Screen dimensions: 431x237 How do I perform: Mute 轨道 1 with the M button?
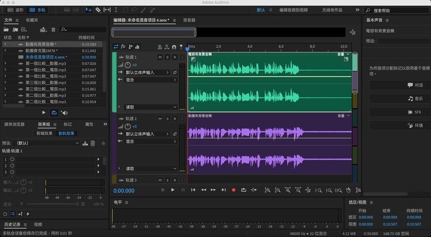[x=160, y=57]
